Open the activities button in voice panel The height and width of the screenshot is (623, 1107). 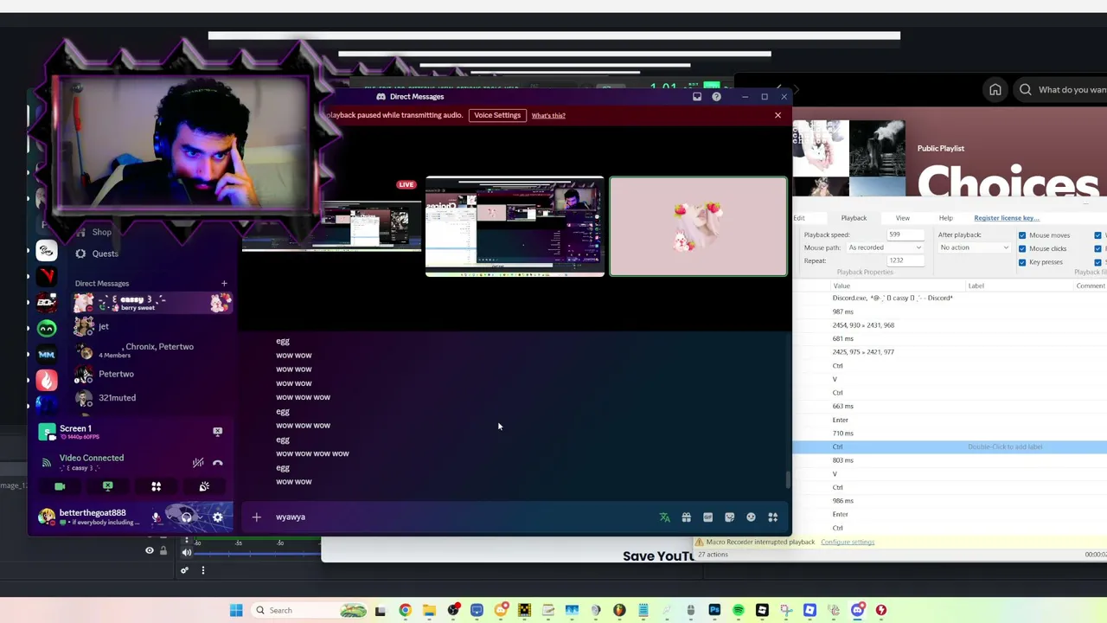157,487
